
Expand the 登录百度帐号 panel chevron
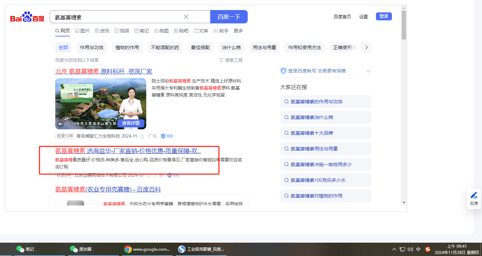click(369, 71)
